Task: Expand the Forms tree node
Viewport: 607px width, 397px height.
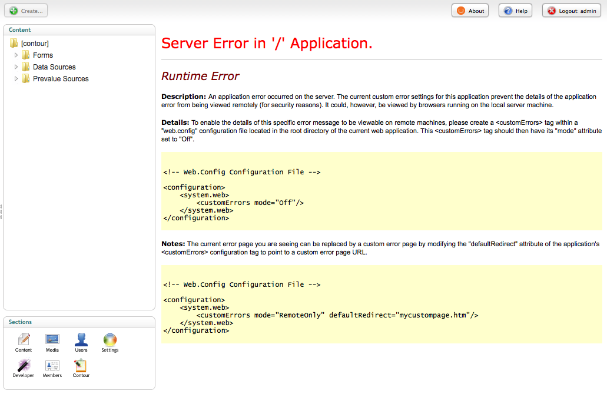Action: (16, 55)
